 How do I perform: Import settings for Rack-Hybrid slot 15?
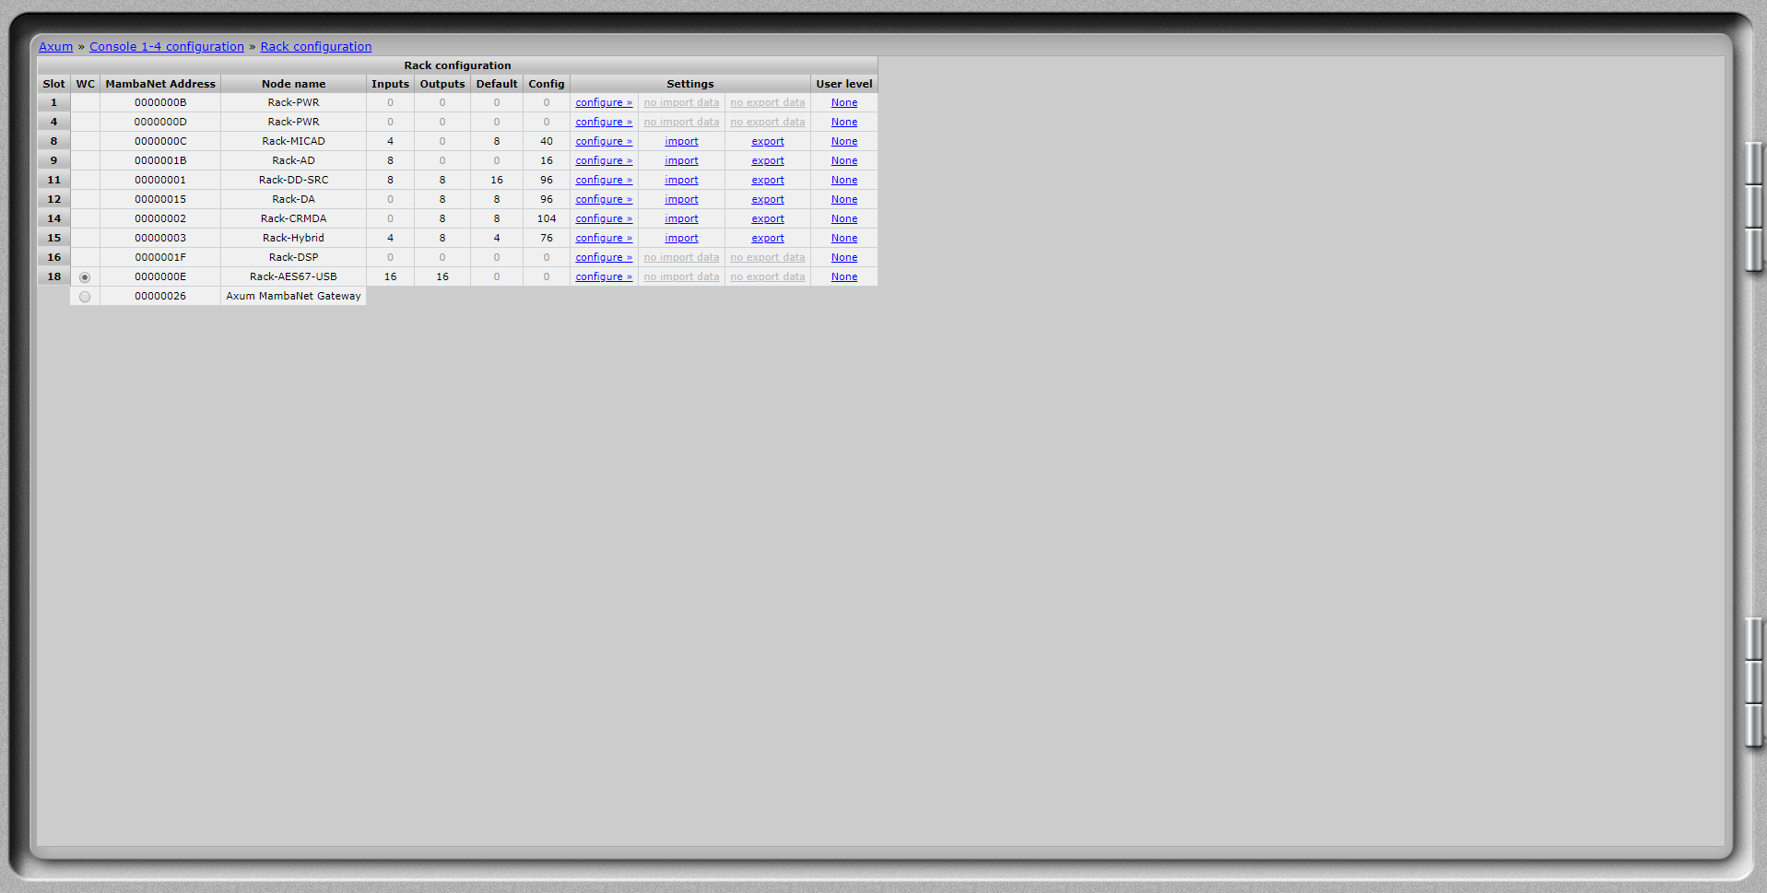681,239
